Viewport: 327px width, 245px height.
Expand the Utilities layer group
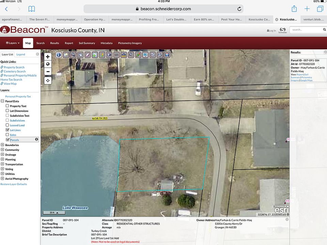pyautogui.click(x=2, y=174)
